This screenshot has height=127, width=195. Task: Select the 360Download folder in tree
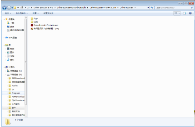[x=17, y=78]
